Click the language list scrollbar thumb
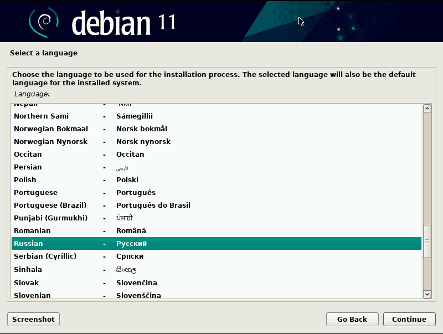Screen dimensions: 443x334 427,241
